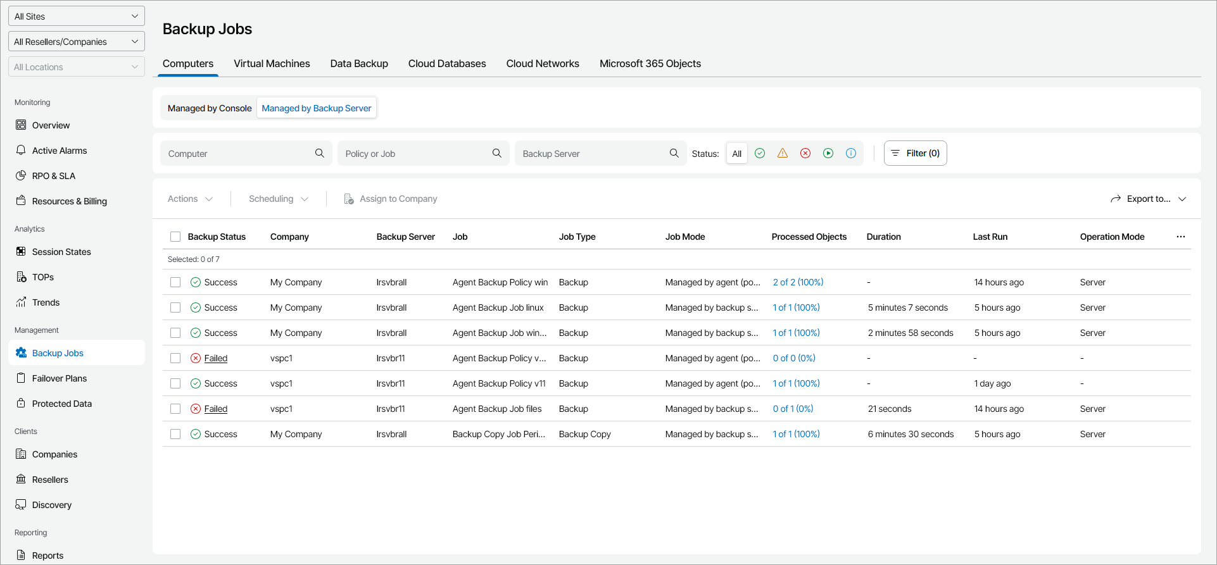Toggle the select-all checkbox in header
This screenshot has width=1217, height=565.
click(x=175, y=237)
